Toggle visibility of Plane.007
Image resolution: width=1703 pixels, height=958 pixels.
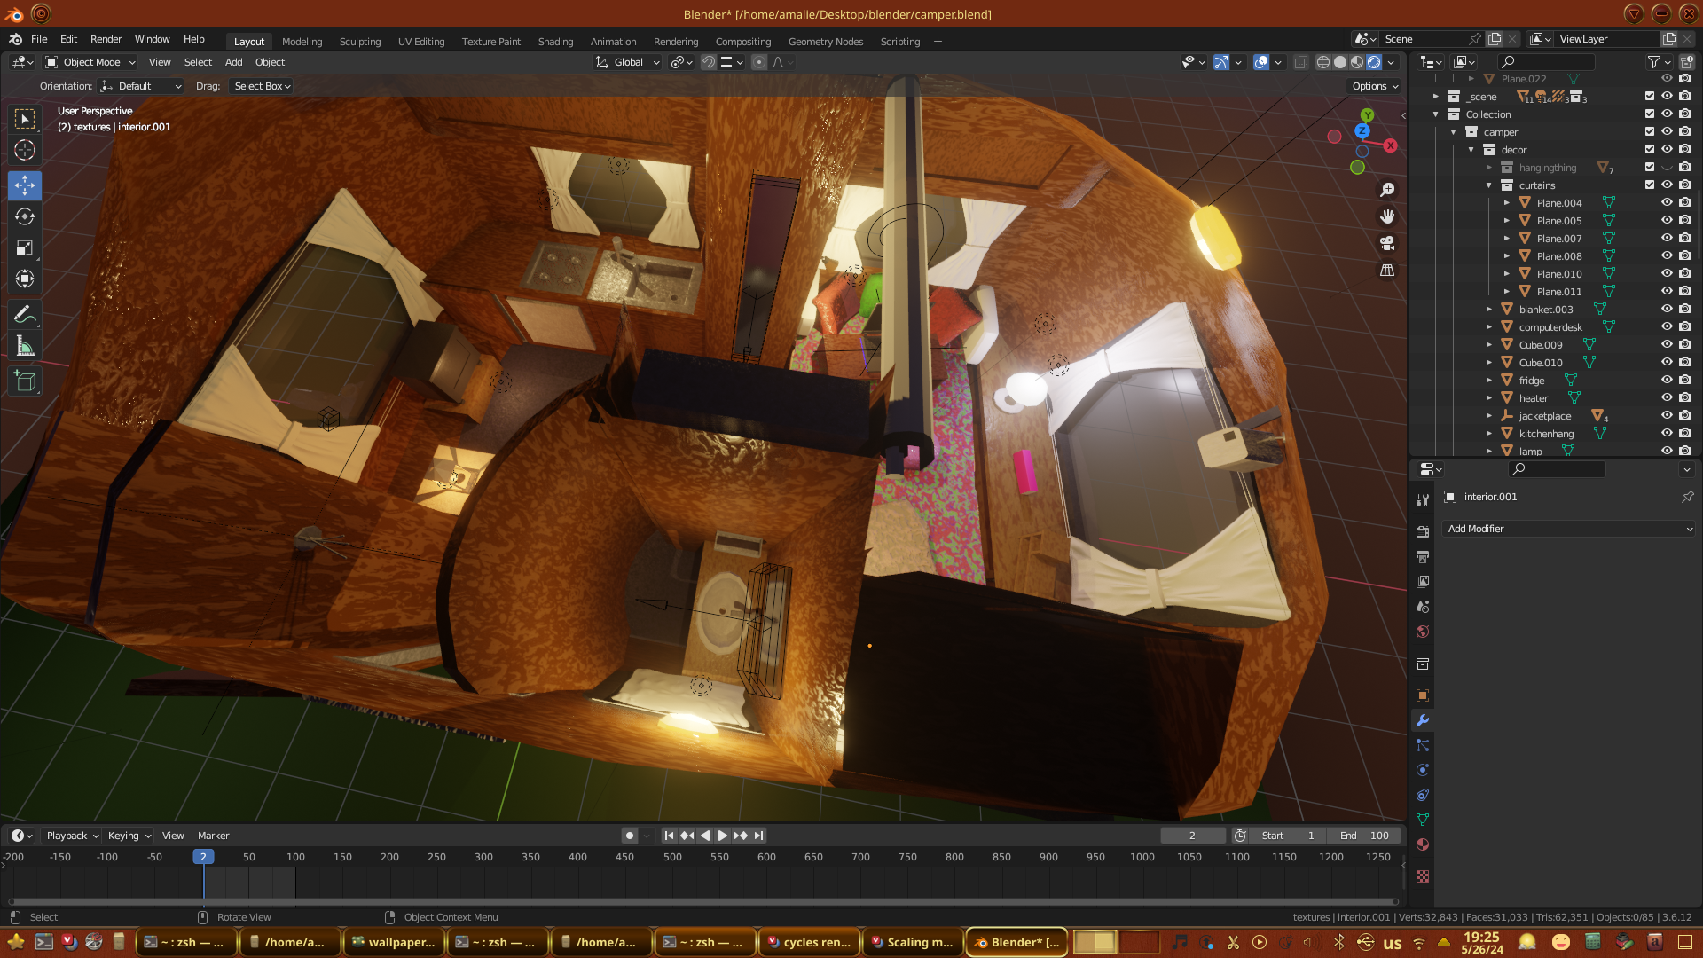1667,238
